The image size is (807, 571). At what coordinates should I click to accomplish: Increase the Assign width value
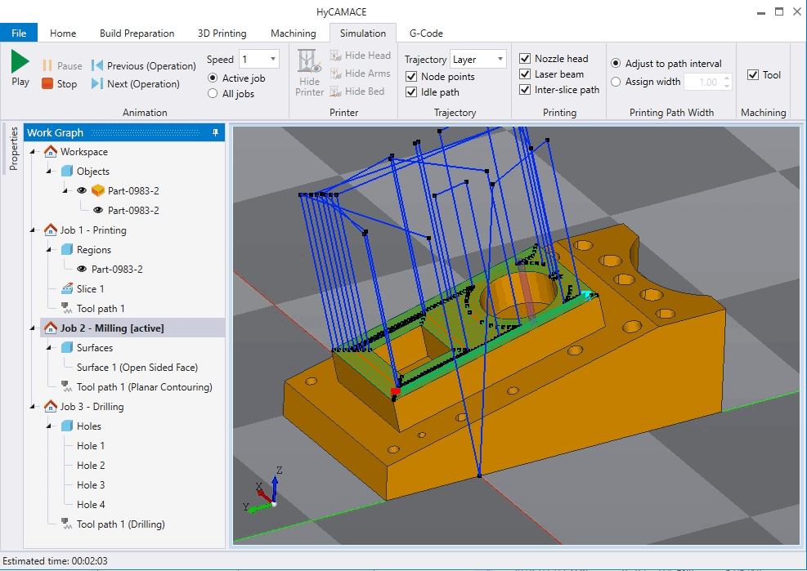[x=727, y=78]
